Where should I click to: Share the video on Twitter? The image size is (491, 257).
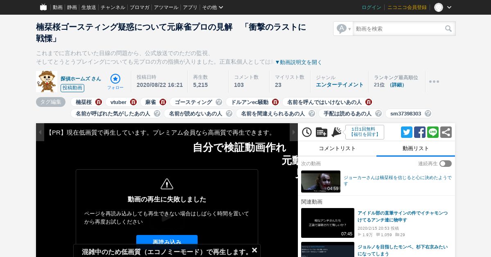[x=407, y=132]
